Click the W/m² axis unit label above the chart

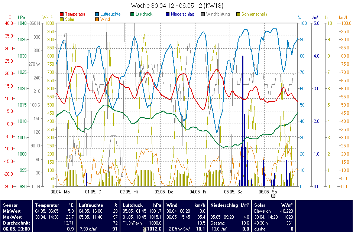47,17
